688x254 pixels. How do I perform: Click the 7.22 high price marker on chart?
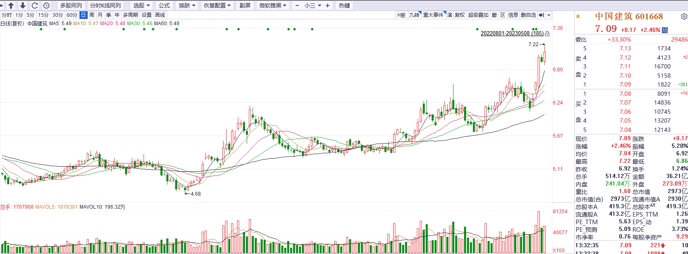pyautogui.click(x=533, y=45)
